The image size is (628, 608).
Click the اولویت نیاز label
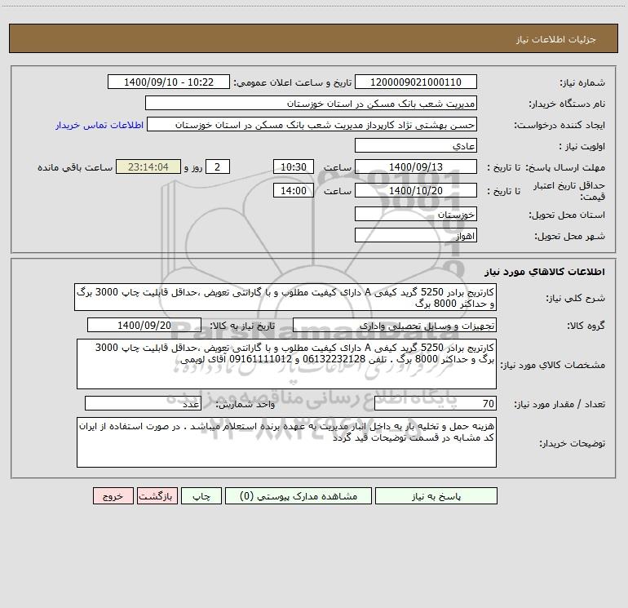(582, 146)
